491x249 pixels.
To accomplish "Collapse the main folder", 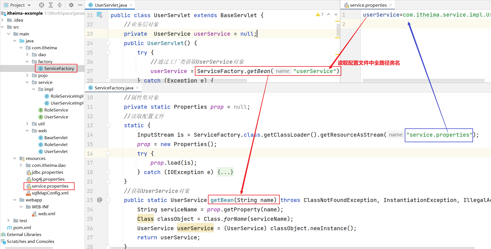I will click(9, 34).
